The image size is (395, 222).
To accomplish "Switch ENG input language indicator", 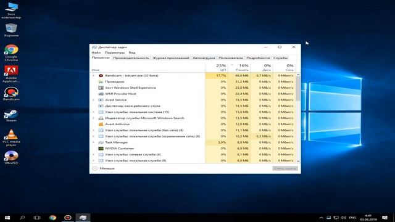I will [352, 218].
